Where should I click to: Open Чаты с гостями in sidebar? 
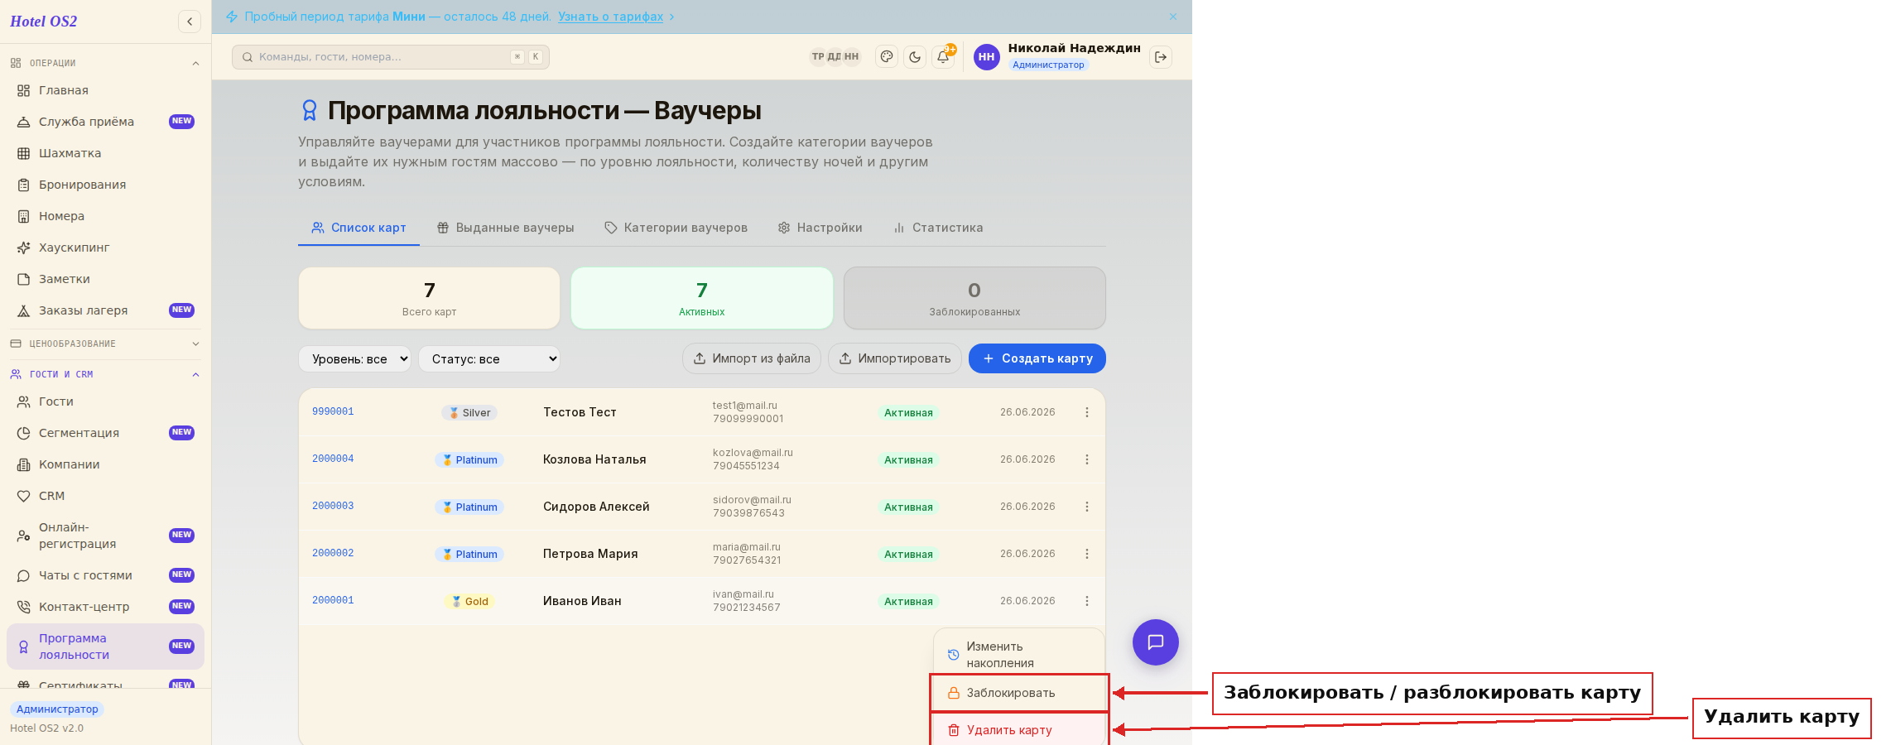tap(105, 575)
